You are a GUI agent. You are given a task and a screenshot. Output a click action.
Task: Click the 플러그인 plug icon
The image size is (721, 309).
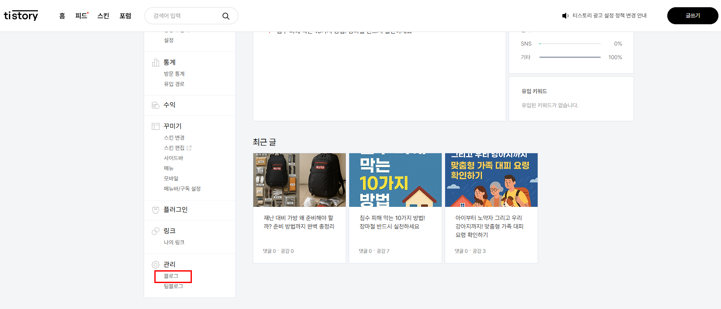[x=156, y=210]
